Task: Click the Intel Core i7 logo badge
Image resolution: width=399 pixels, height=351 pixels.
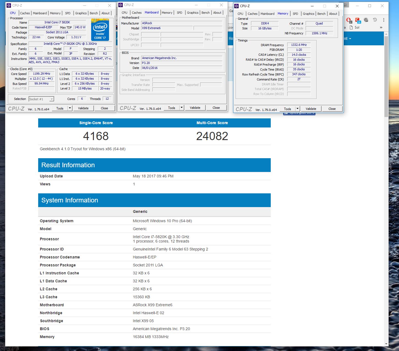Action: 100,30
